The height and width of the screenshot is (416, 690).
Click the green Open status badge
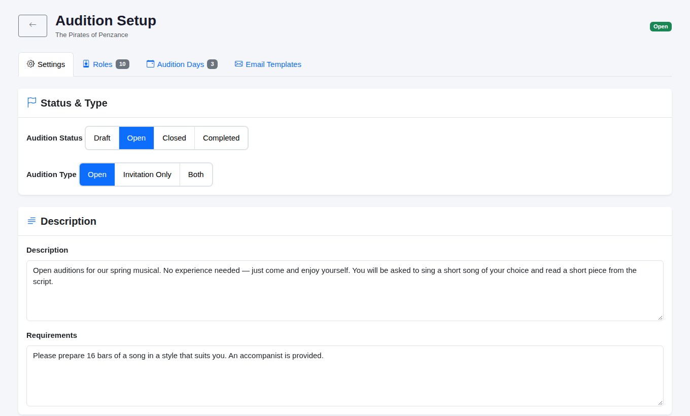(661, 26)
